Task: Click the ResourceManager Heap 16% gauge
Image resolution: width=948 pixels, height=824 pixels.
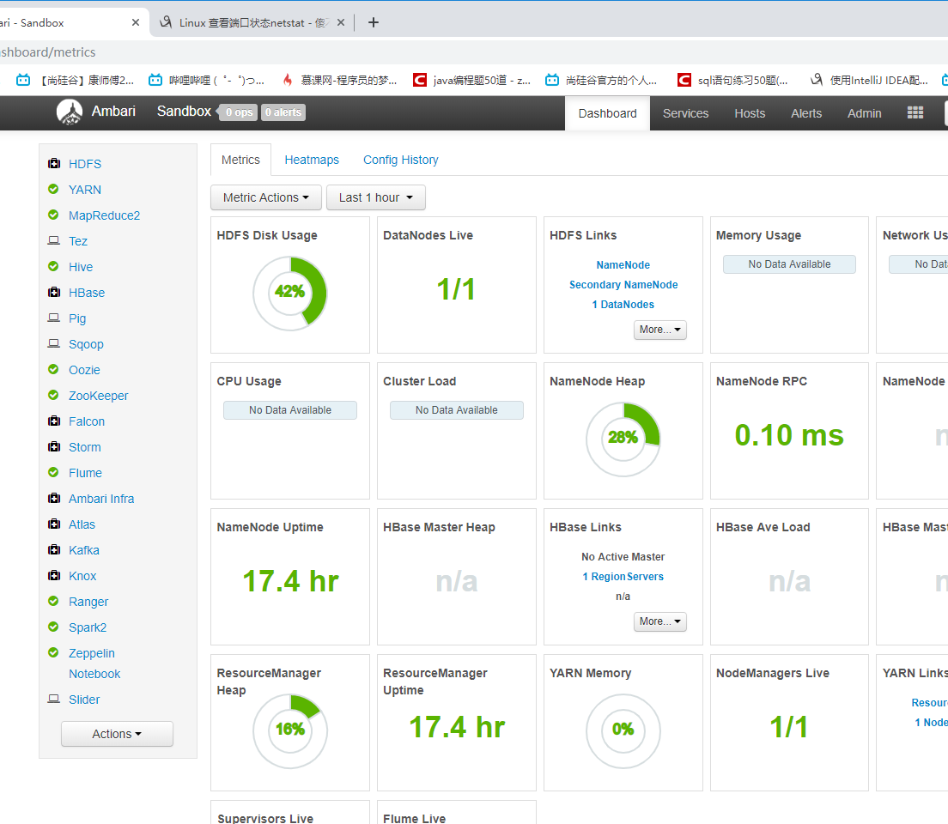Action: (x=290, y=731)
